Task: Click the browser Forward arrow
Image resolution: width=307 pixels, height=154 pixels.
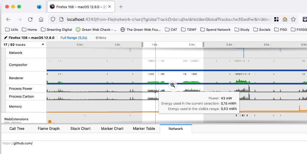Action: point(19,19)
